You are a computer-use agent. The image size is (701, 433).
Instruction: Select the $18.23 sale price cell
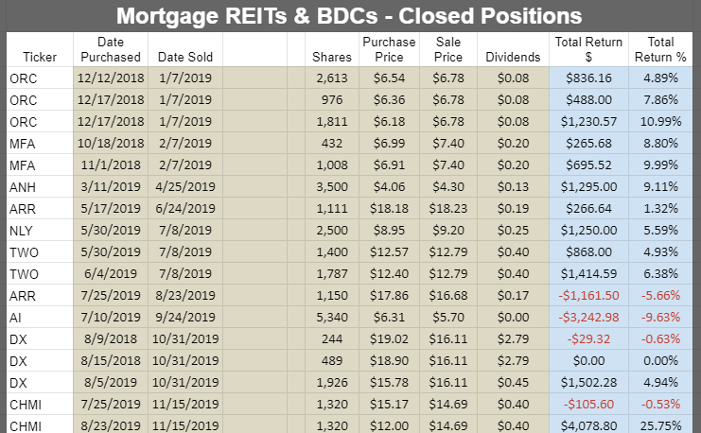(448, 209)
